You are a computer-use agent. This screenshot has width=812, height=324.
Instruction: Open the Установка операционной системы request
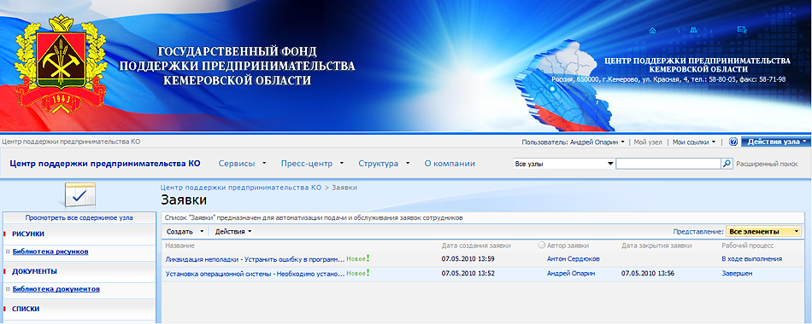(255, 274)
